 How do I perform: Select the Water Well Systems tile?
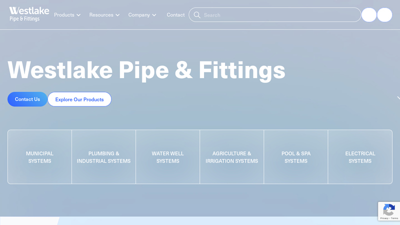[x=167, y=157]
